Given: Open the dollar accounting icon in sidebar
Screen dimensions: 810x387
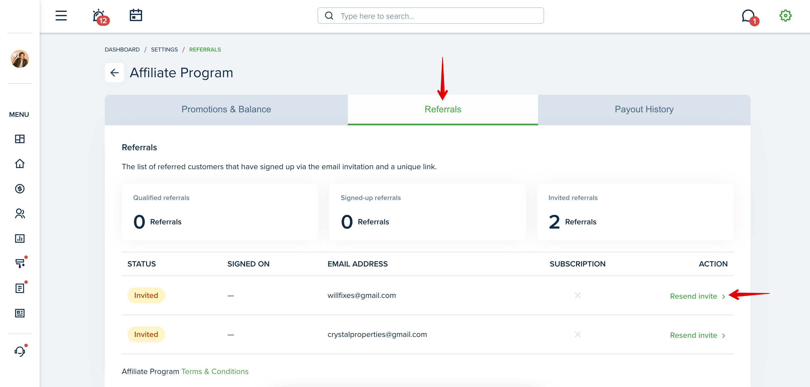Looking at the screenshot, I should 20,188.
